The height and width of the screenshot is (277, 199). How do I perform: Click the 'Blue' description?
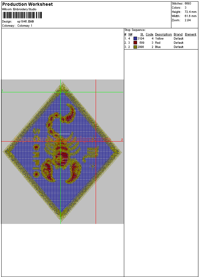[x=158, y=47]
